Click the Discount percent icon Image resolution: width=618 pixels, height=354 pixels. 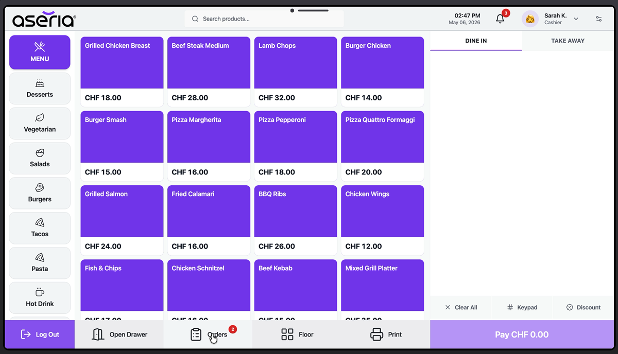[x=570, y=307]
